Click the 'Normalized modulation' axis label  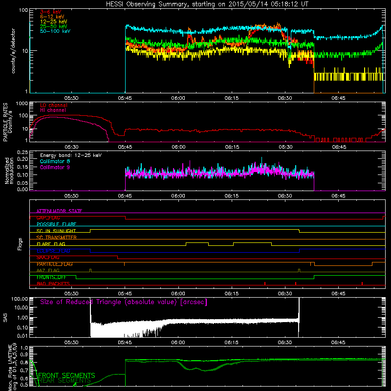9,171
